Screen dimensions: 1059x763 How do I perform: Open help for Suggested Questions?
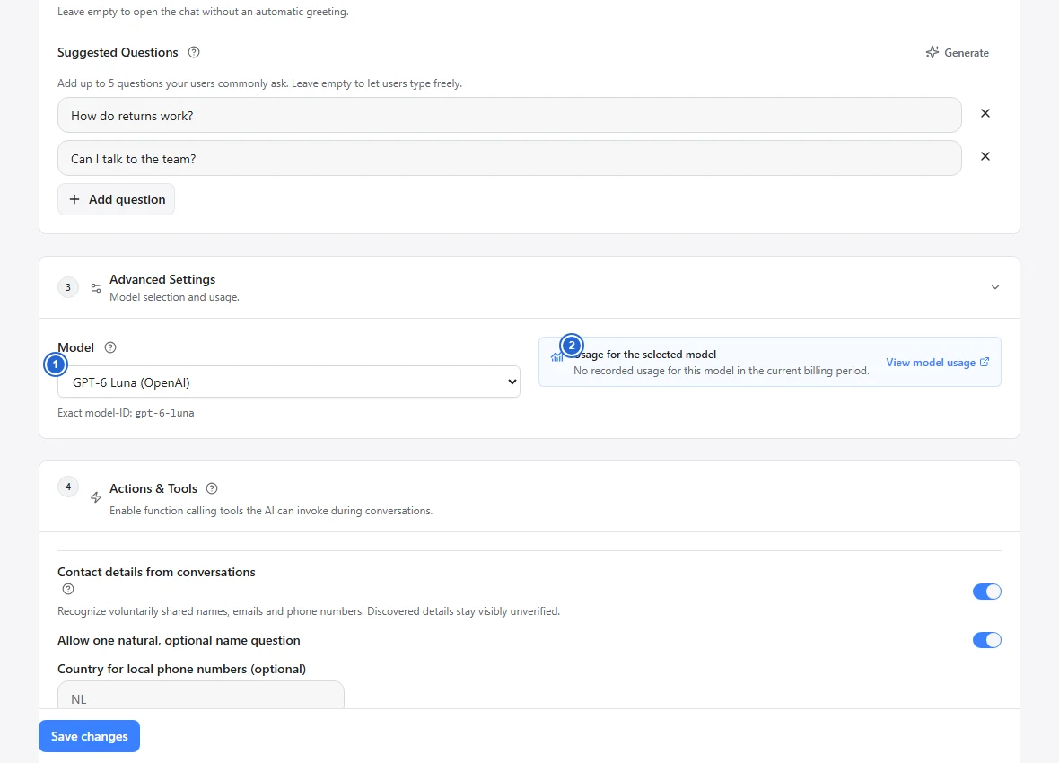click(194, 52)
